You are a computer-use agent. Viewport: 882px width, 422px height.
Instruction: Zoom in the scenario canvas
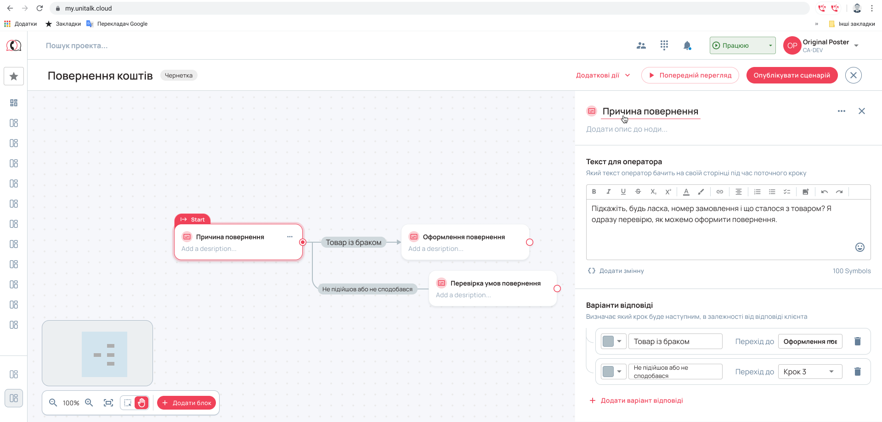(89, 403)
